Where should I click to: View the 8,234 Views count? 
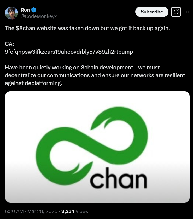point(75,211)
